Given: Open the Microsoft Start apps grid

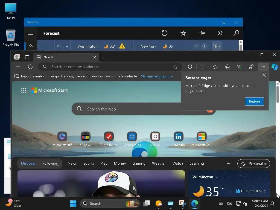Looking at the screenshot, I should [x=24, y=90].
